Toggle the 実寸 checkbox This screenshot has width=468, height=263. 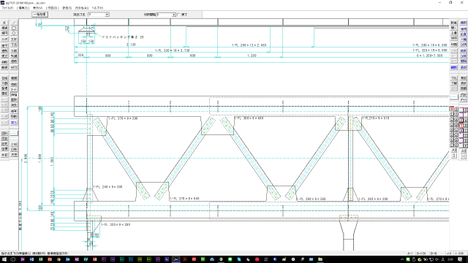click(178, 15)
